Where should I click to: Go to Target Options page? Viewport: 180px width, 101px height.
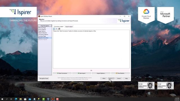42,31
